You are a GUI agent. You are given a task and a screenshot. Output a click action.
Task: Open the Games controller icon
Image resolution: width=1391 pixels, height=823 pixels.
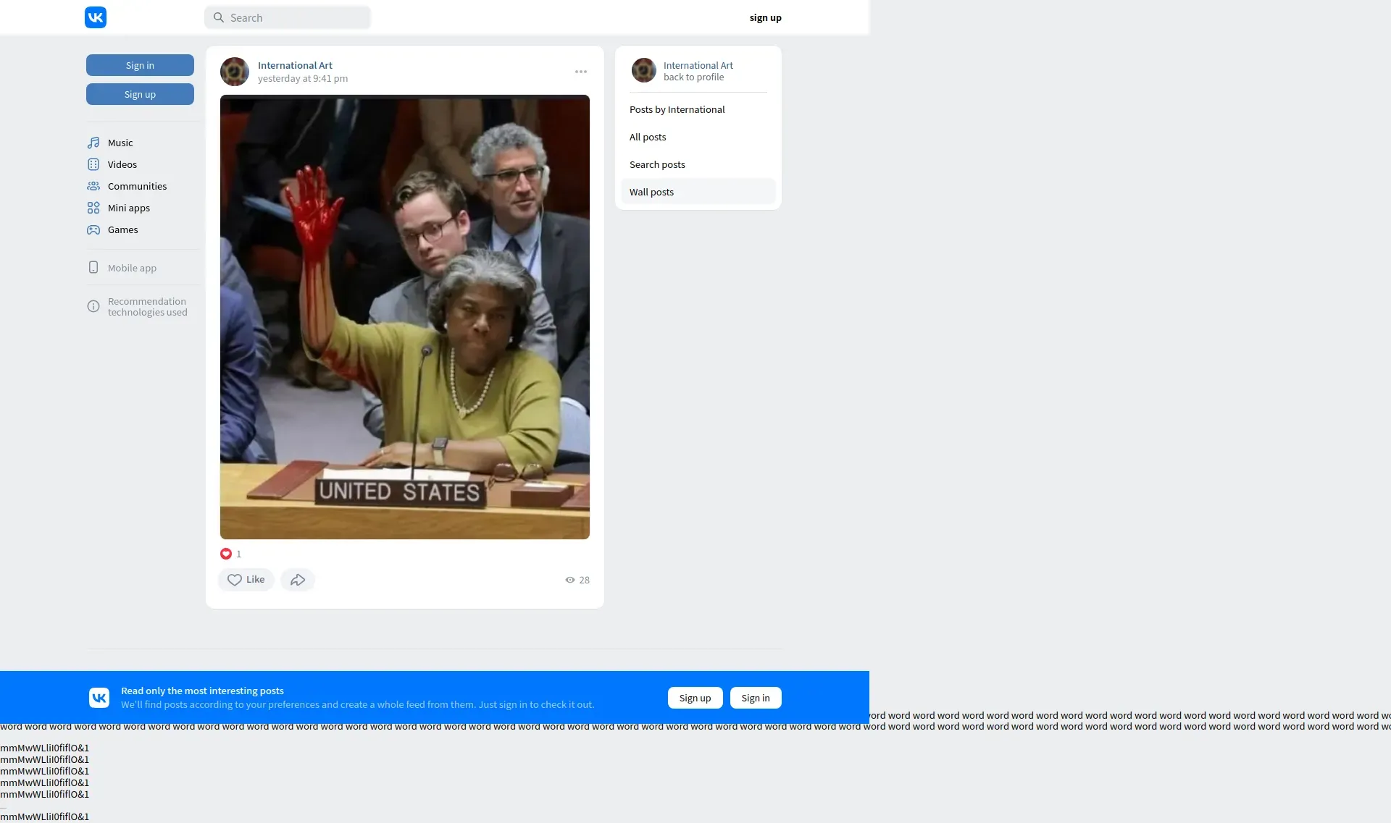(93, 229)
